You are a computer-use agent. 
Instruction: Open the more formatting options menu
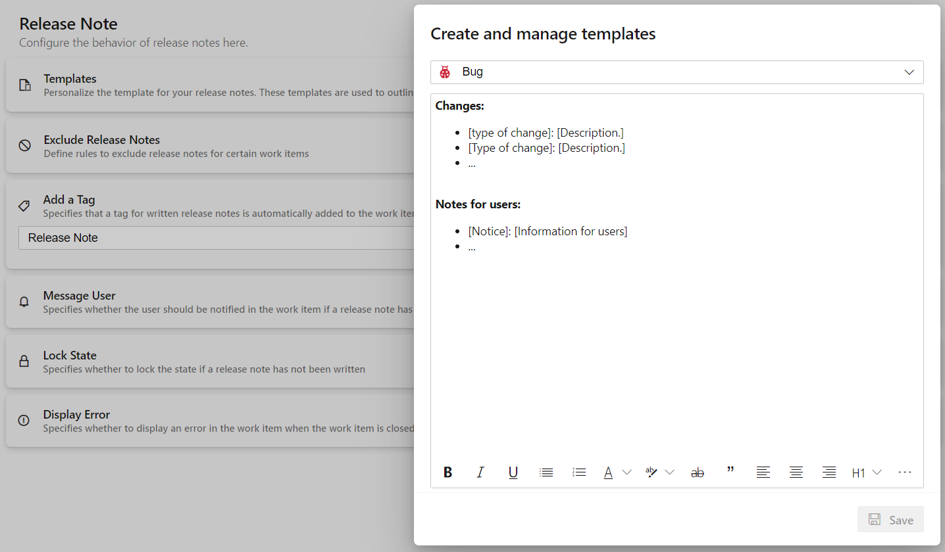click(905, 472)
